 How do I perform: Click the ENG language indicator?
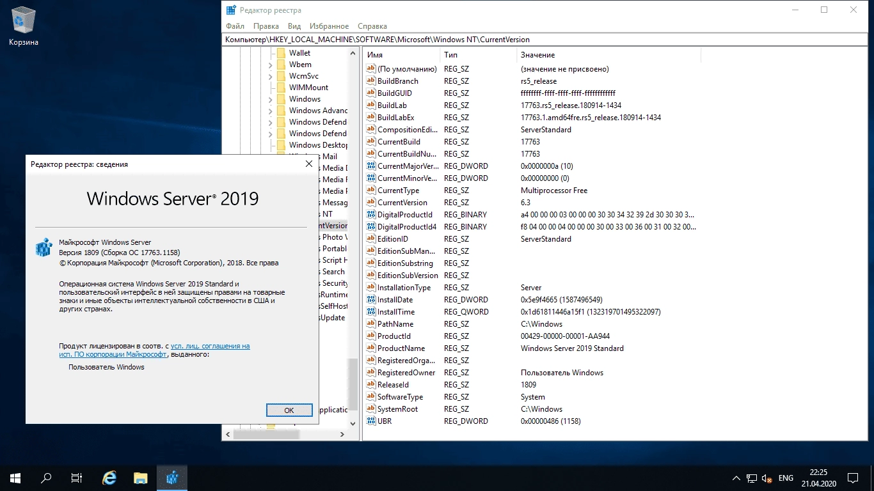786,478
